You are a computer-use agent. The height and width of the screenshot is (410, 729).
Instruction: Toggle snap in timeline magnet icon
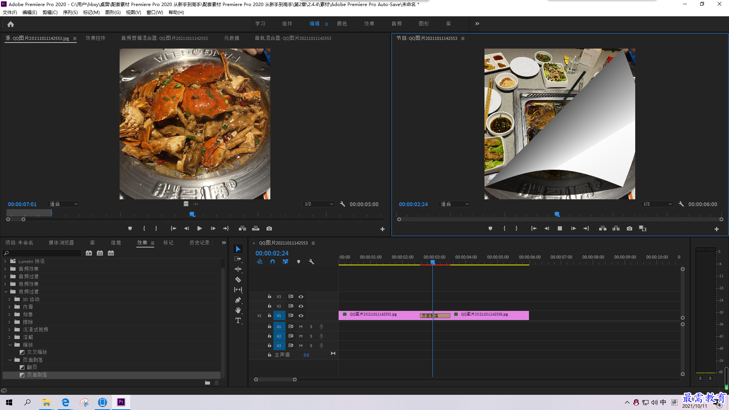pyautogui.click(x=273, y=262)
